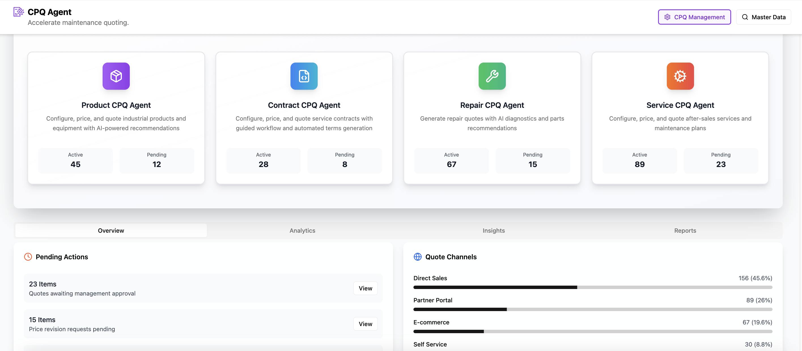Click 'Price revision requests pending' text
802x351 pixels.
click(x=72, y=329)
